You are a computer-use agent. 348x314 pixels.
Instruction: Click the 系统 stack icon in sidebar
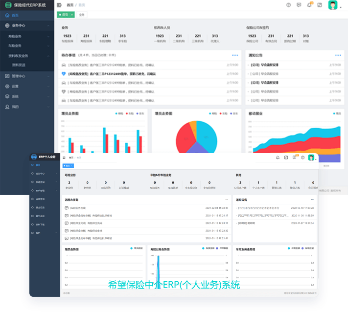pos(7,96)
